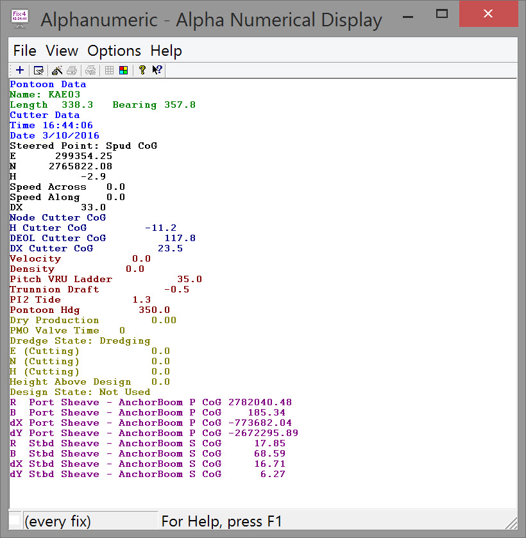The width and height of the screenshot is (526, 538).
Task: Click the resize grip at window corner
Action: pos(512,525)
